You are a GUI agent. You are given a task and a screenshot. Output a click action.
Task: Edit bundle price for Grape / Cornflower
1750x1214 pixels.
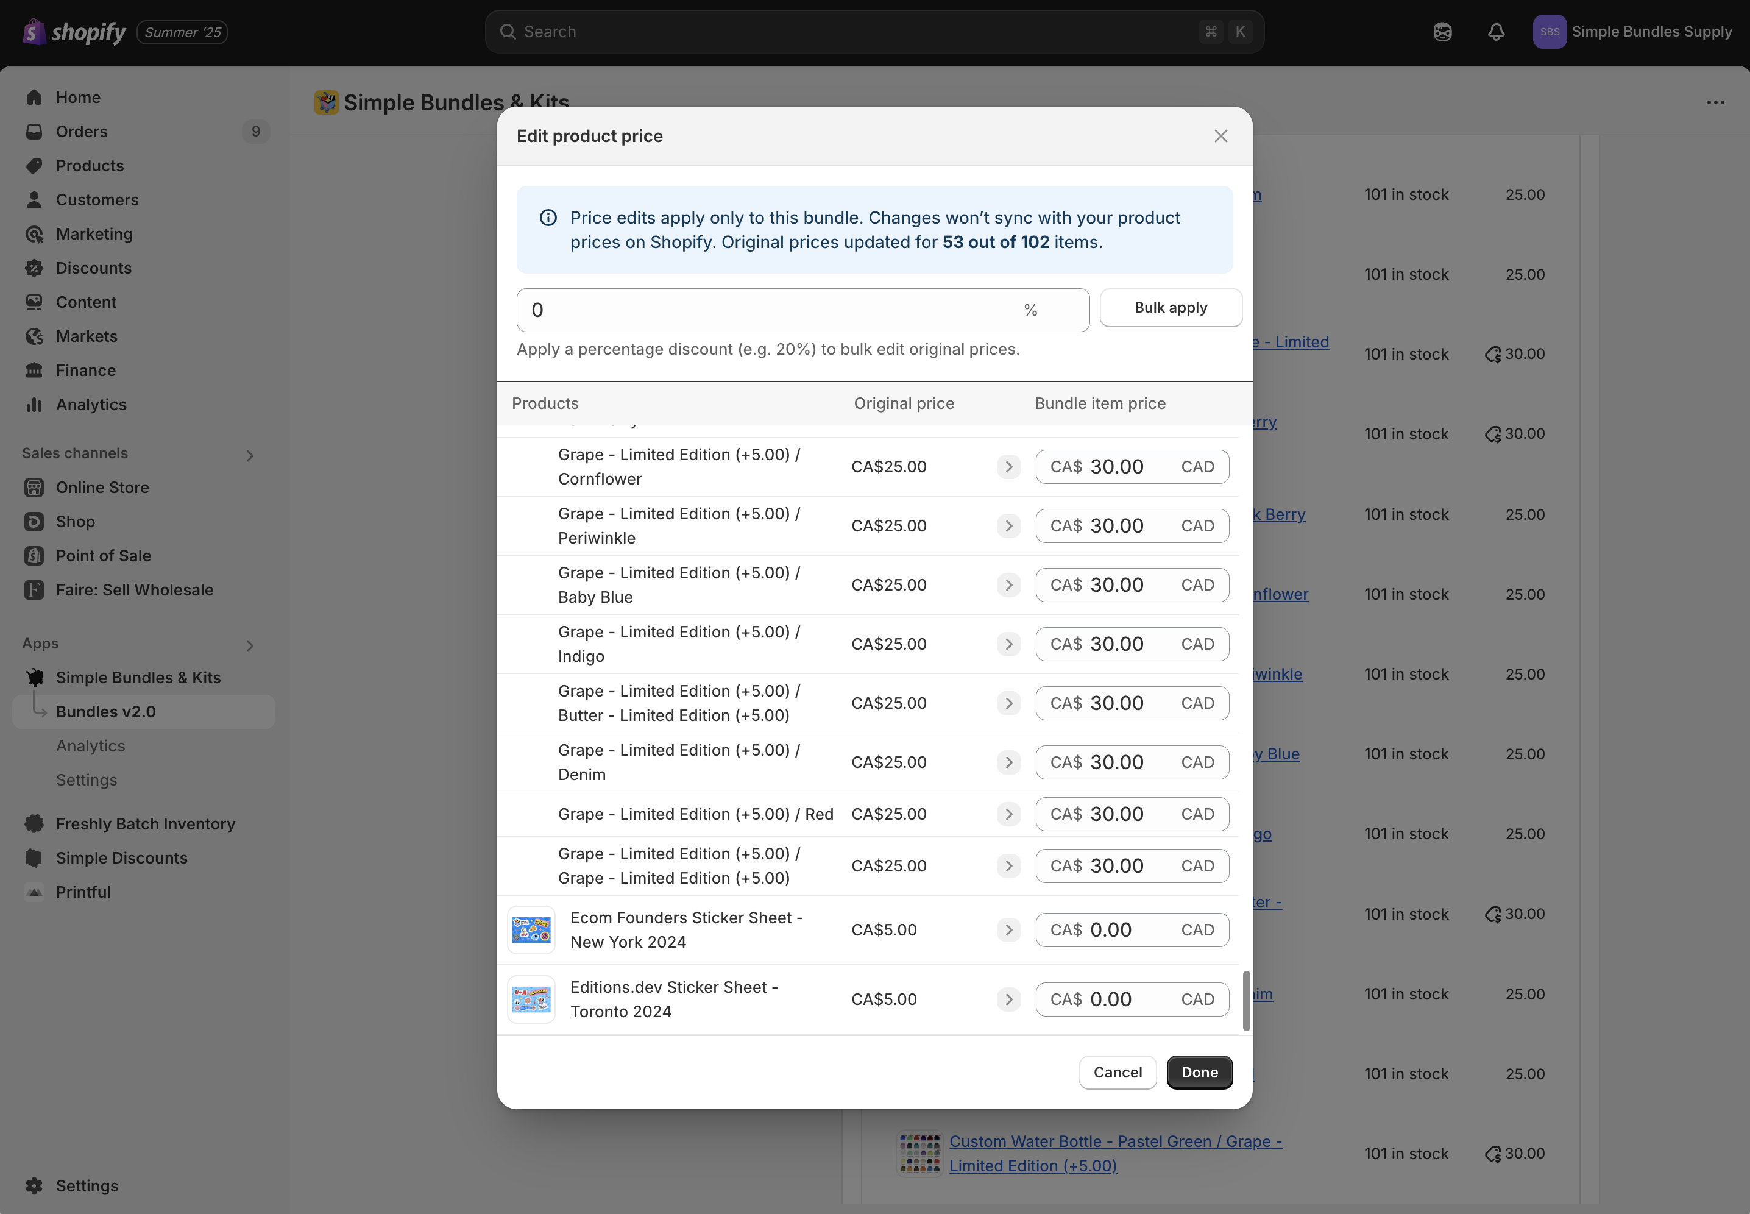pyautogui.click(x=1132, y=467)
